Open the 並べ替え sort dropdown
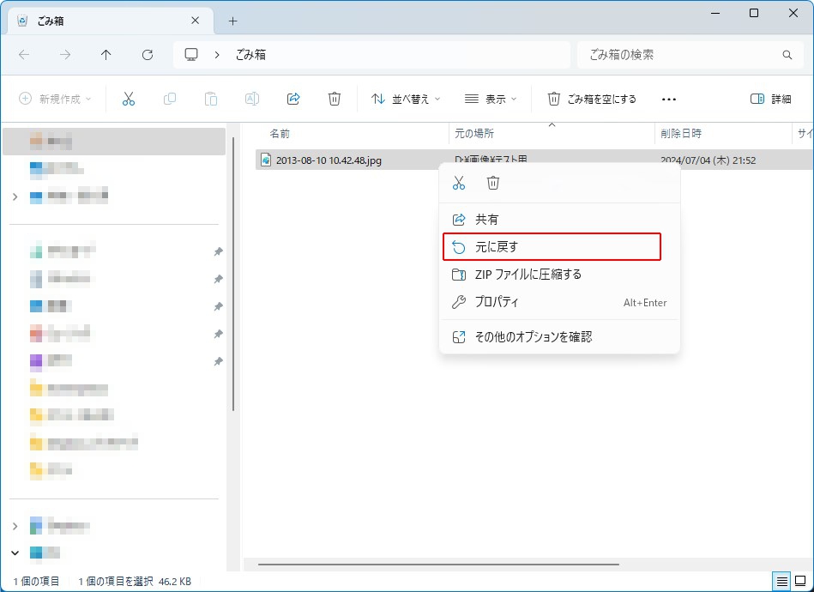This screenshot has width=814, height=592. [406, 99]
